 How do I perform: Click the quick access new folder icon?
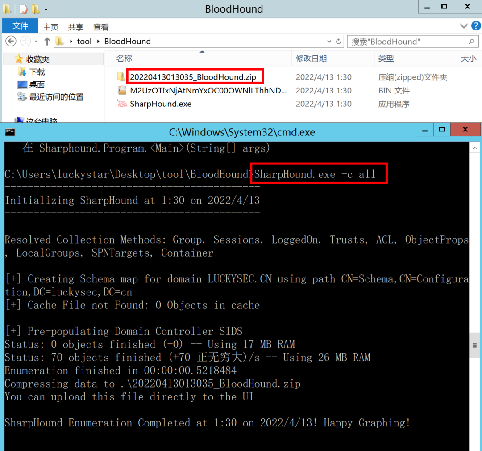35,9
